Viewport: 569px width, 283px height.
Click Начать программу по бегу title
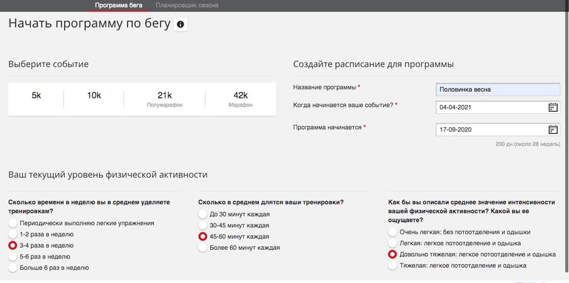(x=89, y=23)
